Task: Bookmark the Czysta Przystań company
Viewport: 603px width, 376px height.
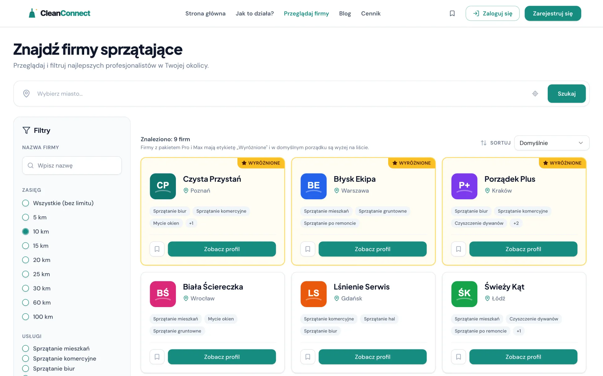Action: pyautogui.click(x=157, y=249)
